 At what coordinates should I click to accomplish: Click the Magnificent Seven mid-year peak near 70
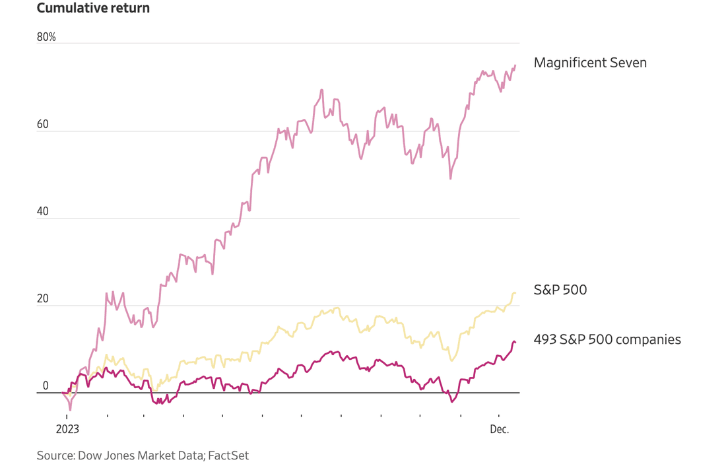tap(321, 90)
